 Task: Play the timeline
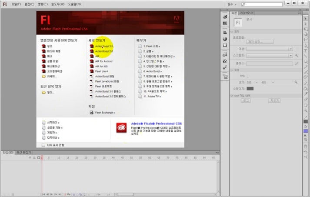(x=52, y=194)
